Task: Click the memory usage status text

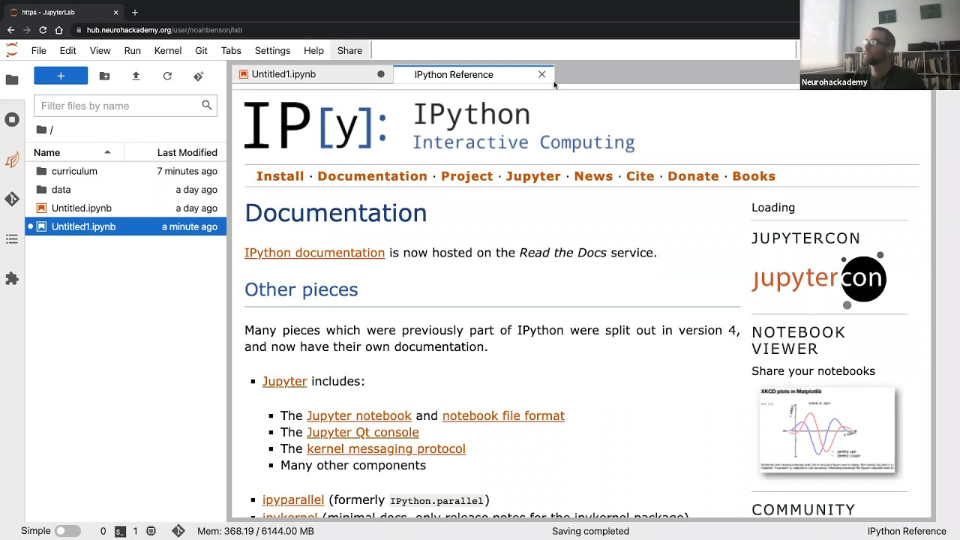Action: tap(256, 531)
